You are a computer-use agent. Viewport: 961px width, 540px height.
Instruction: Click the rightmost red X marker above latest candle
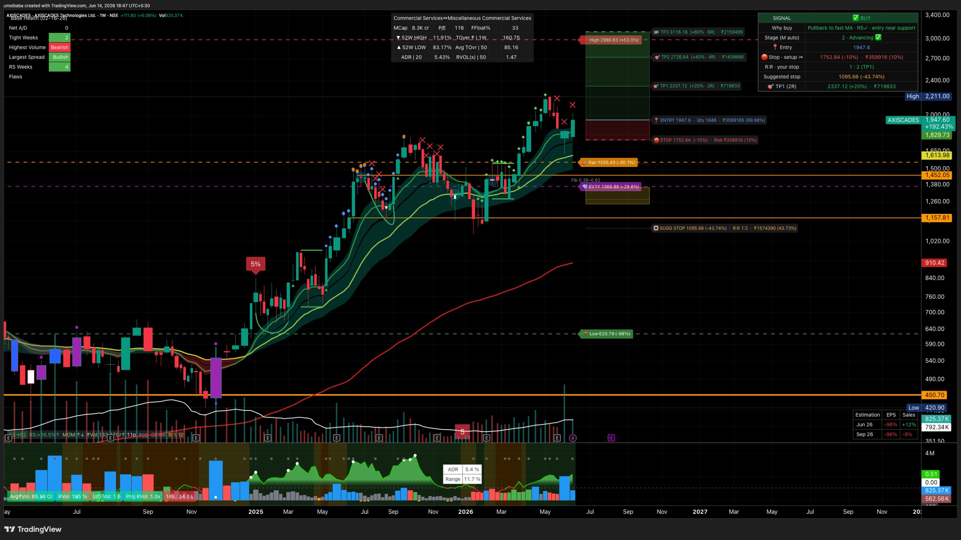573,105
